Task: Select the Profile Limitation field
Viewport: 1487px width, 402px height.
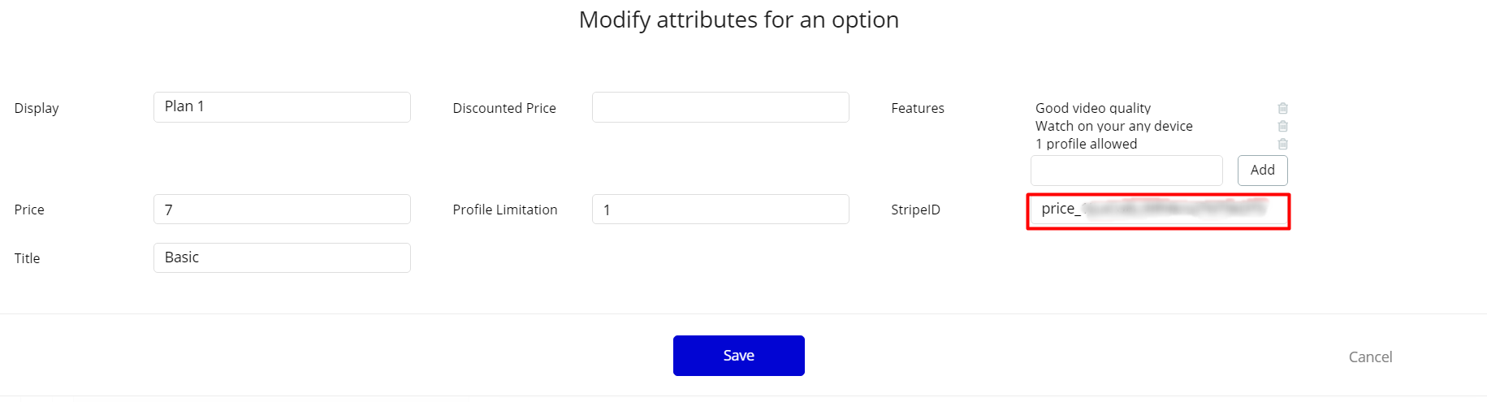Action: (x=720, y=210)
